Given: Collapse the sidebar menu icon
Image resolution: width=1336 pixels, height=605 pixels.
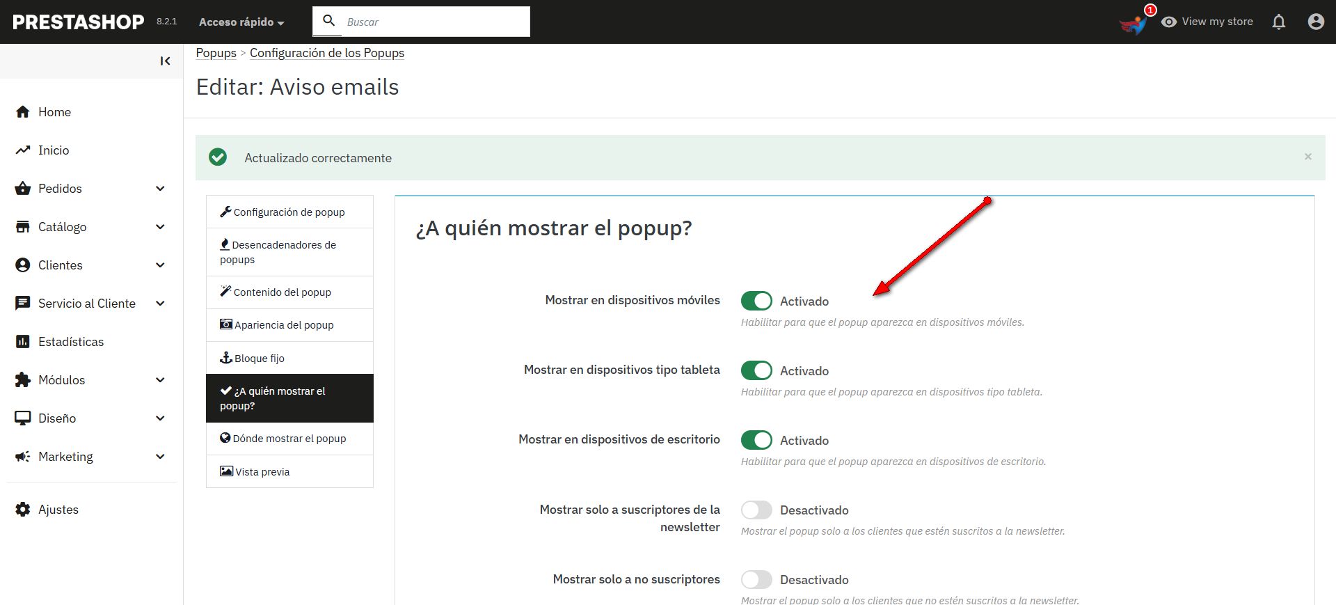Looking at the screenshot, I should click(165, 61).
